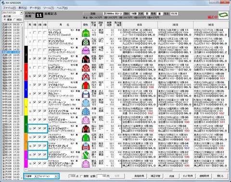Select the 01R 09:55 race in list
Screen dimensions: 231x182
pyautogui.click(x=11, y=25)
